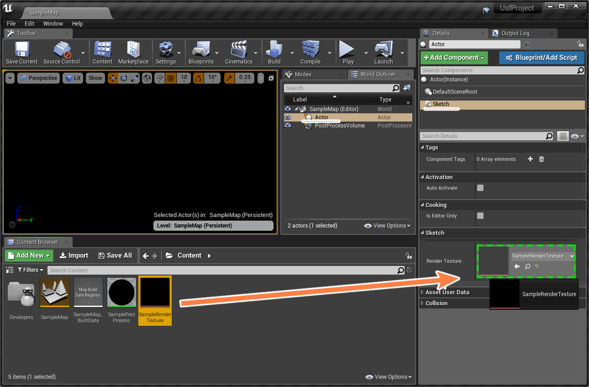Click the Save Current toolbar icon
The image size is (589, 387).
coord(22,53)
